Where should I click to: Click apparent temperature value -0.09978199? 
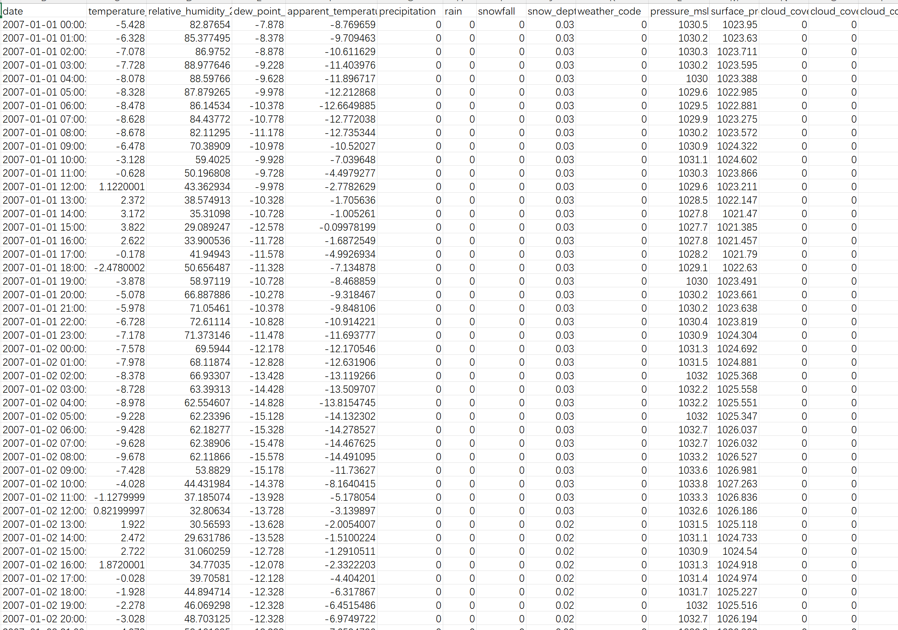347,227
